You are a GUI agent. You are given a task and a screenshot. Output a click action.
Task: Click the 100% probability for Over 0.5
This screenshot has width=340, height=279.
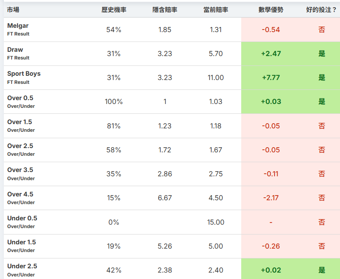pyautogui.click(x=114, y=101)
